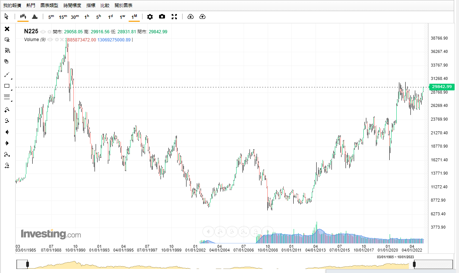Image resolution: width=459 pixels, height=273 pixels.
Task: Shift chart left with left arrow tool
Action: 7,132
